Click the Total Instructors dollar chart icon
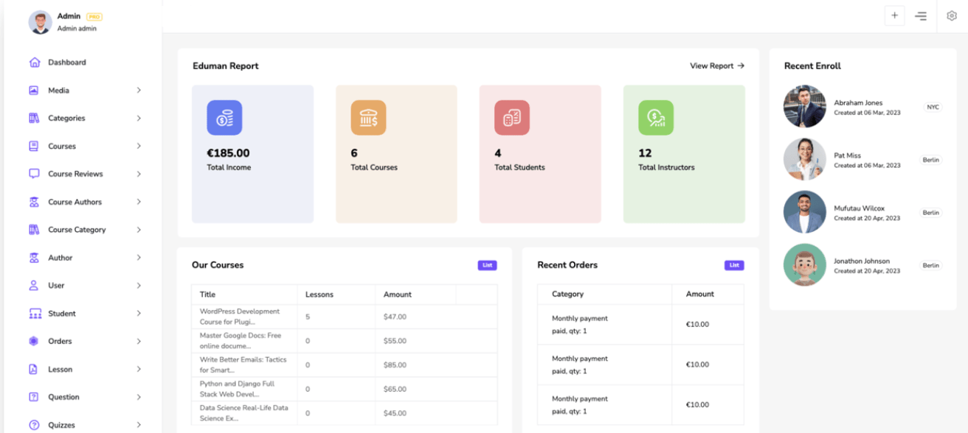This screenshot has height=433, width=968. click(x=656, y=117)
